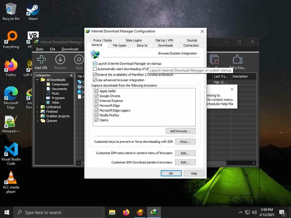Click Edit for context menu items
This screenshot has height=218, width=291.
[185, 153]
